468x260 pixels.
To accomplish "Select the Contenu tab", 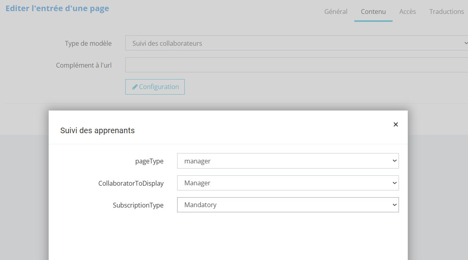I will [373, 12].
